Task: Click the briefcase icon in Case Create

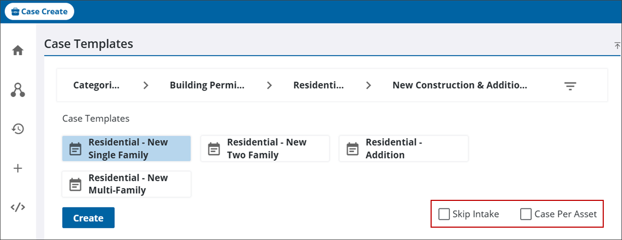Action: pyautogui.click(x=16, y=11)
